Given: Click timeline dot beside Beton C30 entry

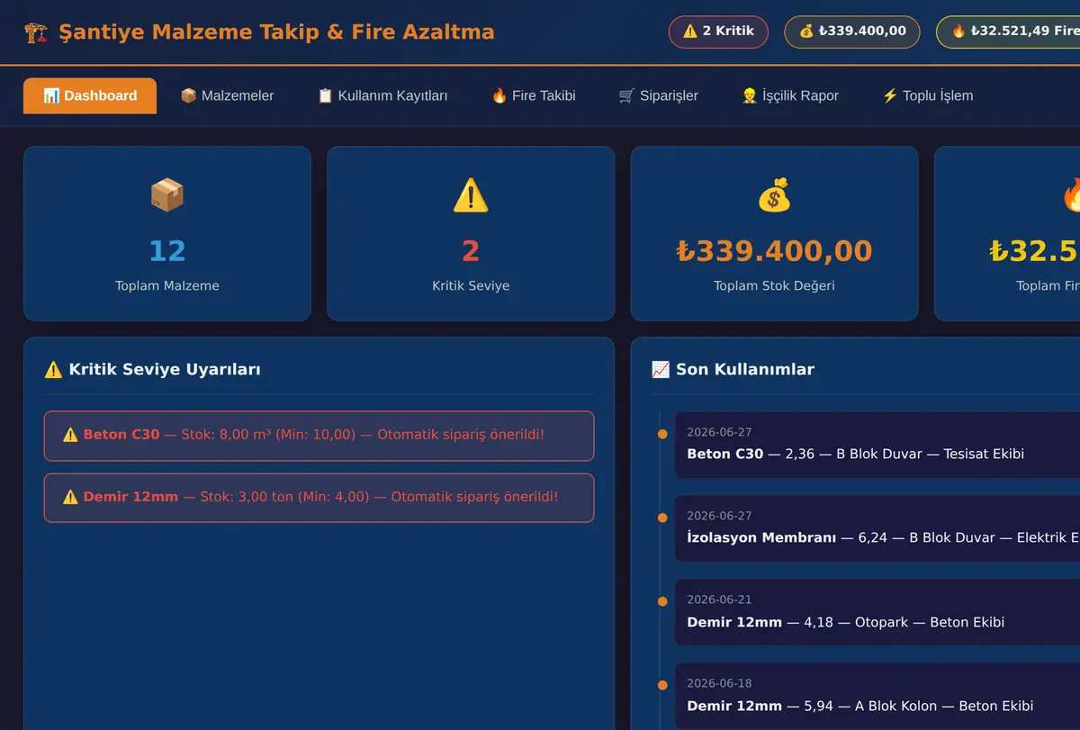Looking at the screenshot, I should tap(662, 435).
